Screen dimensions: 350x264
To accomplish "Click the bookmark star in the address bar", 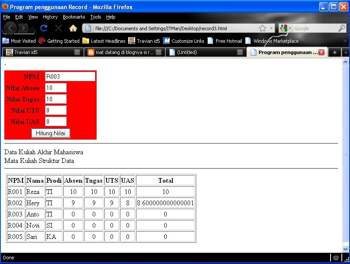I will (x=262, y=28).
